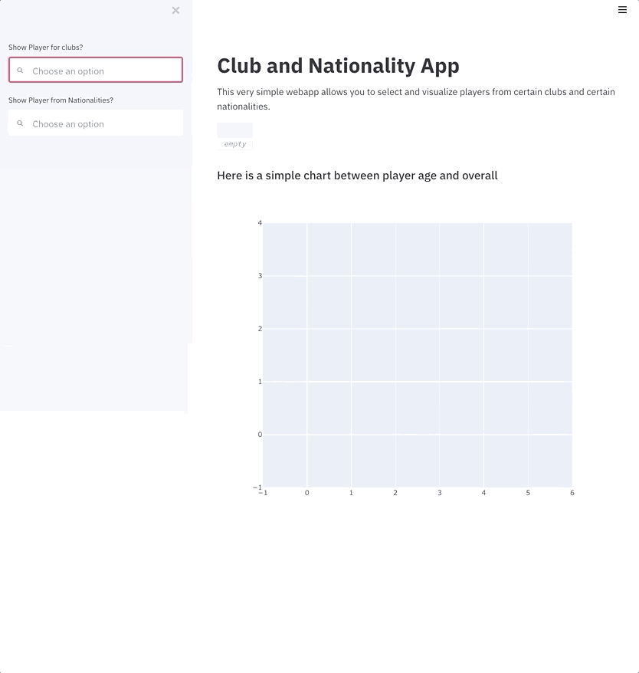Click x-axis tick label 0
Image resolution: width=639 pixels, height=673 pixels.
point(306,493)
